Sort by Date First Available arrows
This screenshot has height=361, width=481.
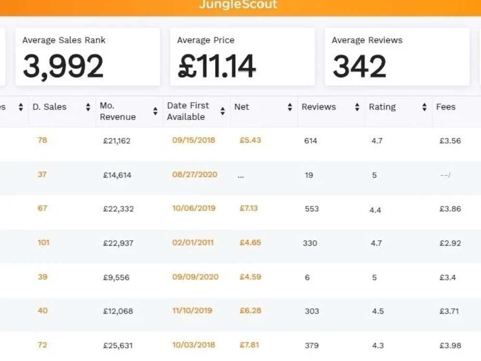pos(223,111)
